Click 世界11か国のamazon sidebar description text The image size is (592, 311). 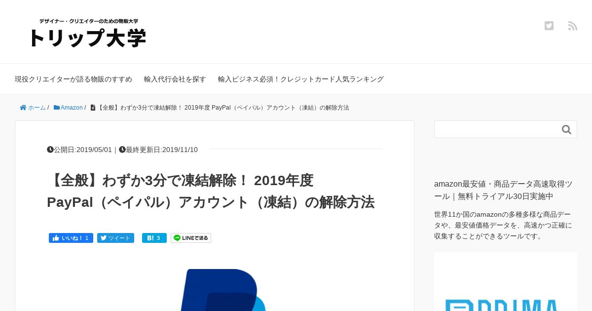tap(503, 225)
